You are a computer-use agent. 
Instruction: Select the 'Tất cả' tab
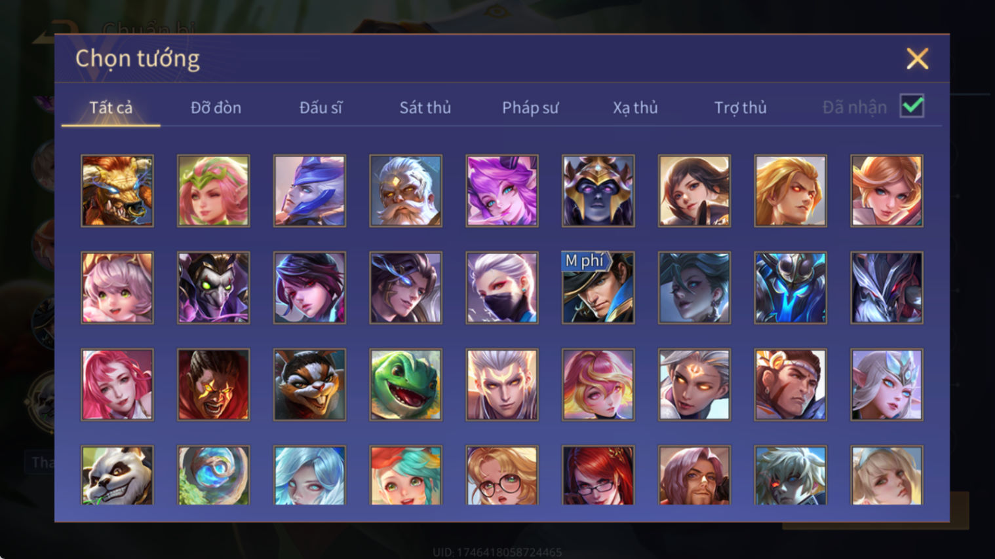pyautogui.click(x=111, y=107)
